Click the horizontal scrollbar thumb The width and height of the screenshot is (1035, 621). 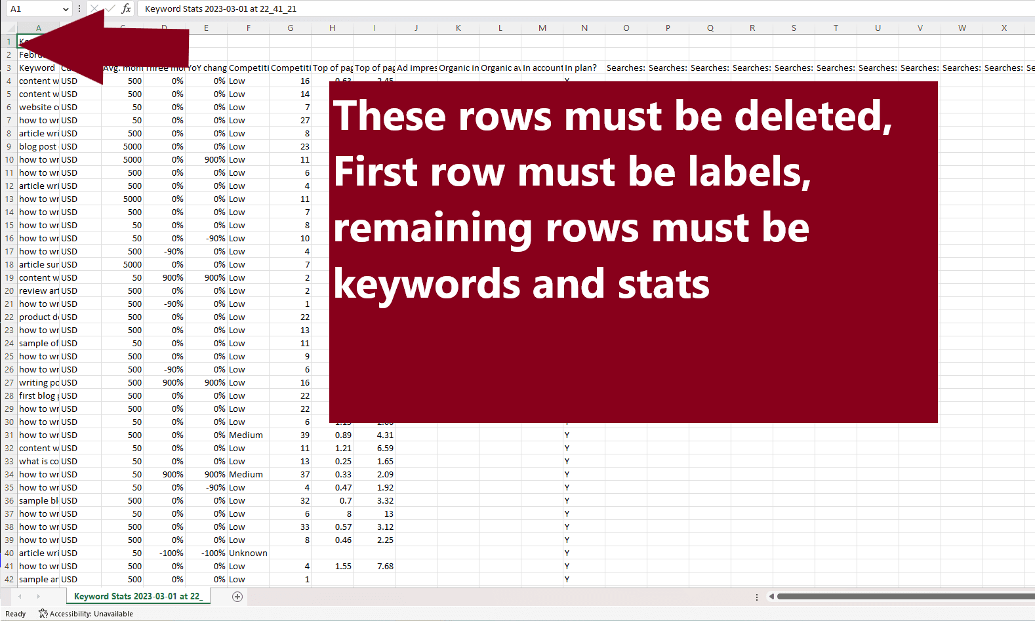[x=906, y=596]
